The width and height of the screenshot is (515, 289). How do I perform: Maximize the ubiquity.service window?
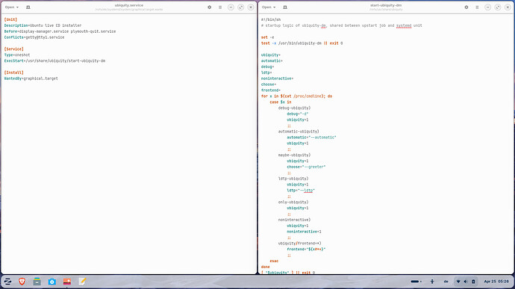pyautogui.click(x=241, y=7)
